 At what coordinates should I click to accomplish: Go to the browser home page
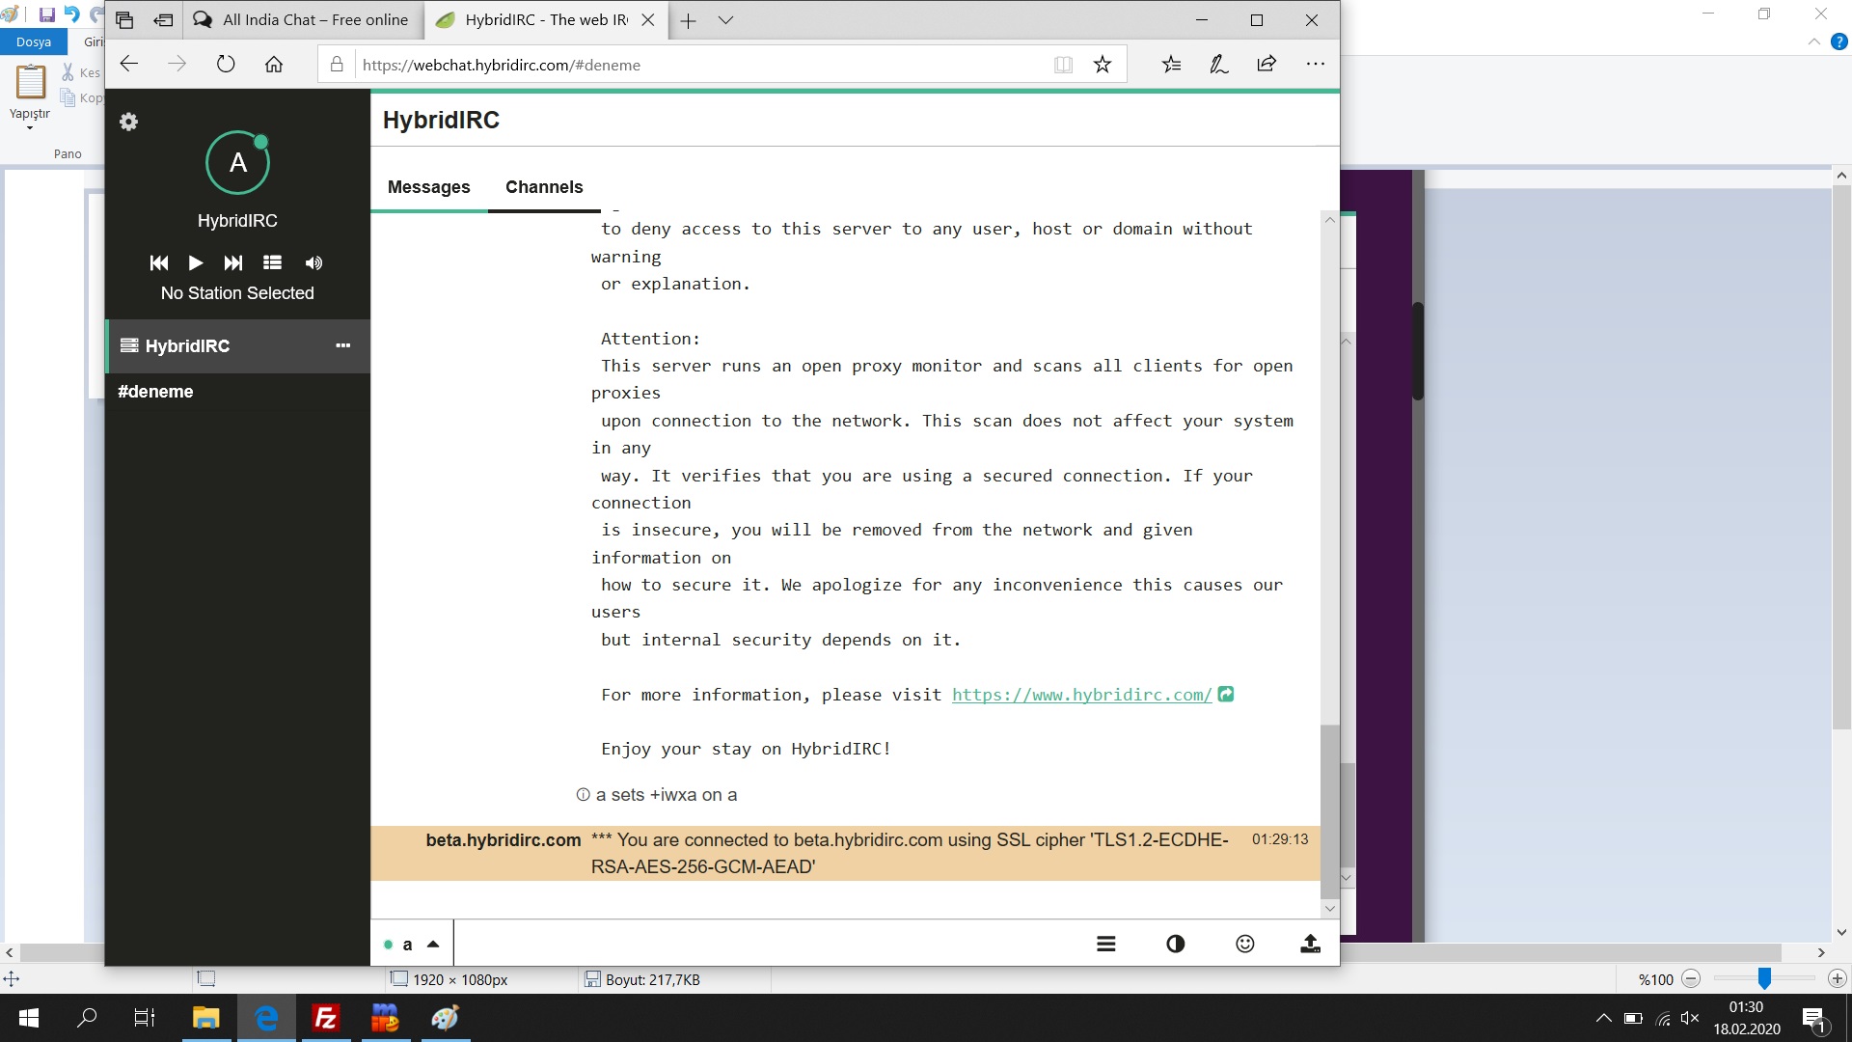pos(274,65)
